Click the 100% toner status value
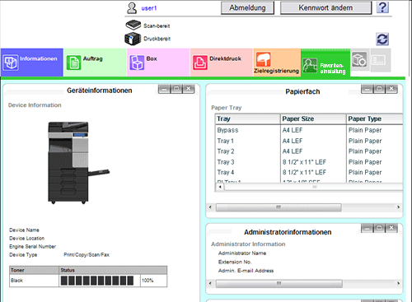This screenshot has height=302, width=412. pos(147,281)
